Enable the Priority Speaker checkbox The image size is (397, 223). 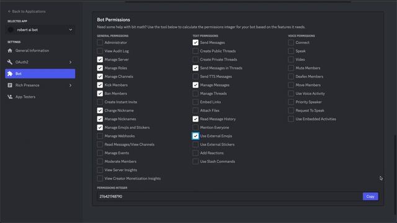click(x=291, y=102)
